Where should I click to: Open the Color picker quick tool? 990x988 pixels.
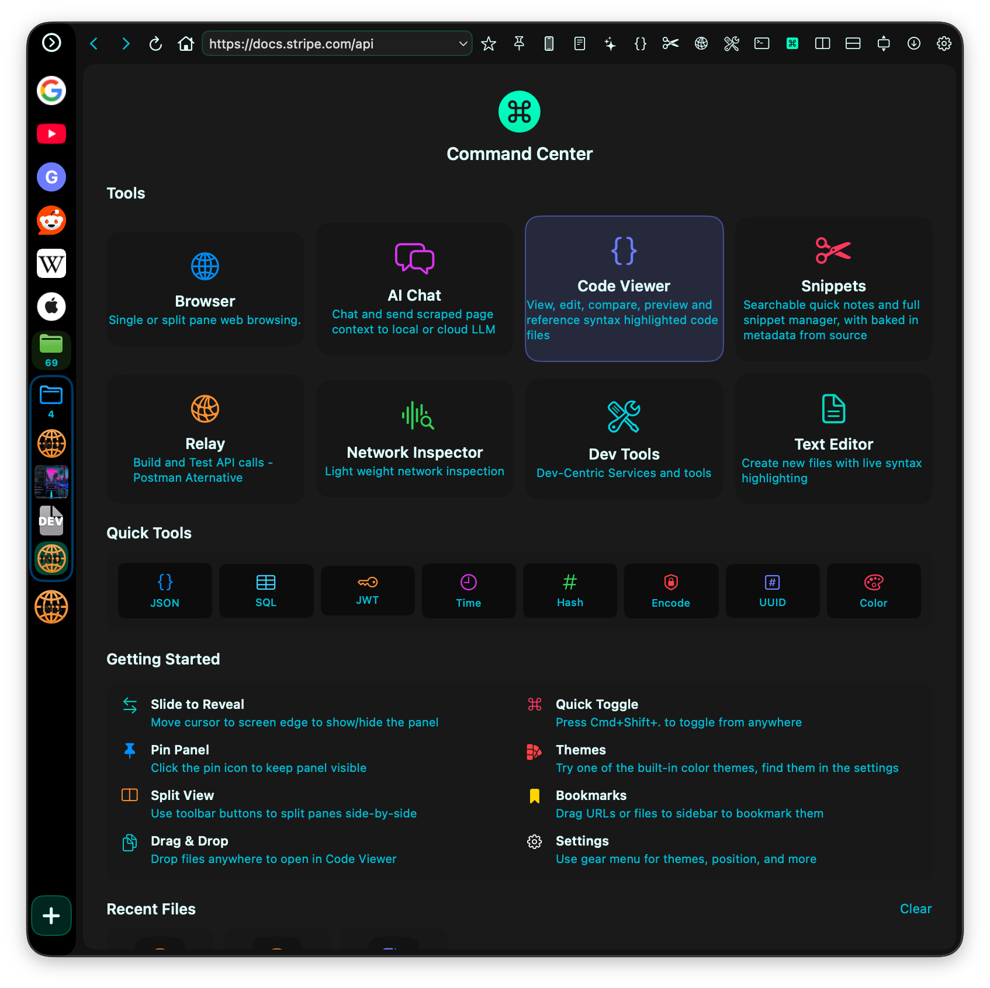(873, 590)
